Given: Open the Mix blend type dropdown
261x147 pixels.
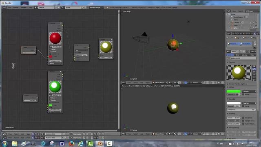Looking at the screenshot, I should pyautogui.click(x=82, y=50).
